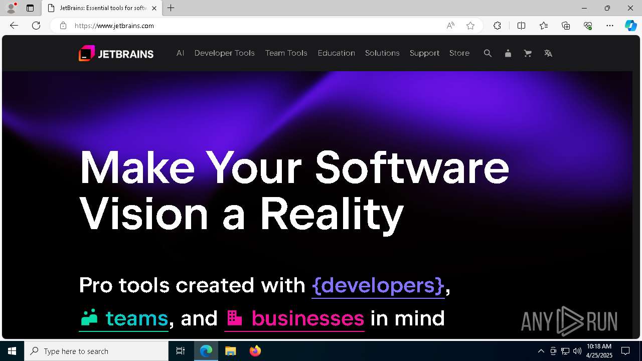Select Microsoft Edge taskbar icon
The image size is (642, 361).
point(206,351)
